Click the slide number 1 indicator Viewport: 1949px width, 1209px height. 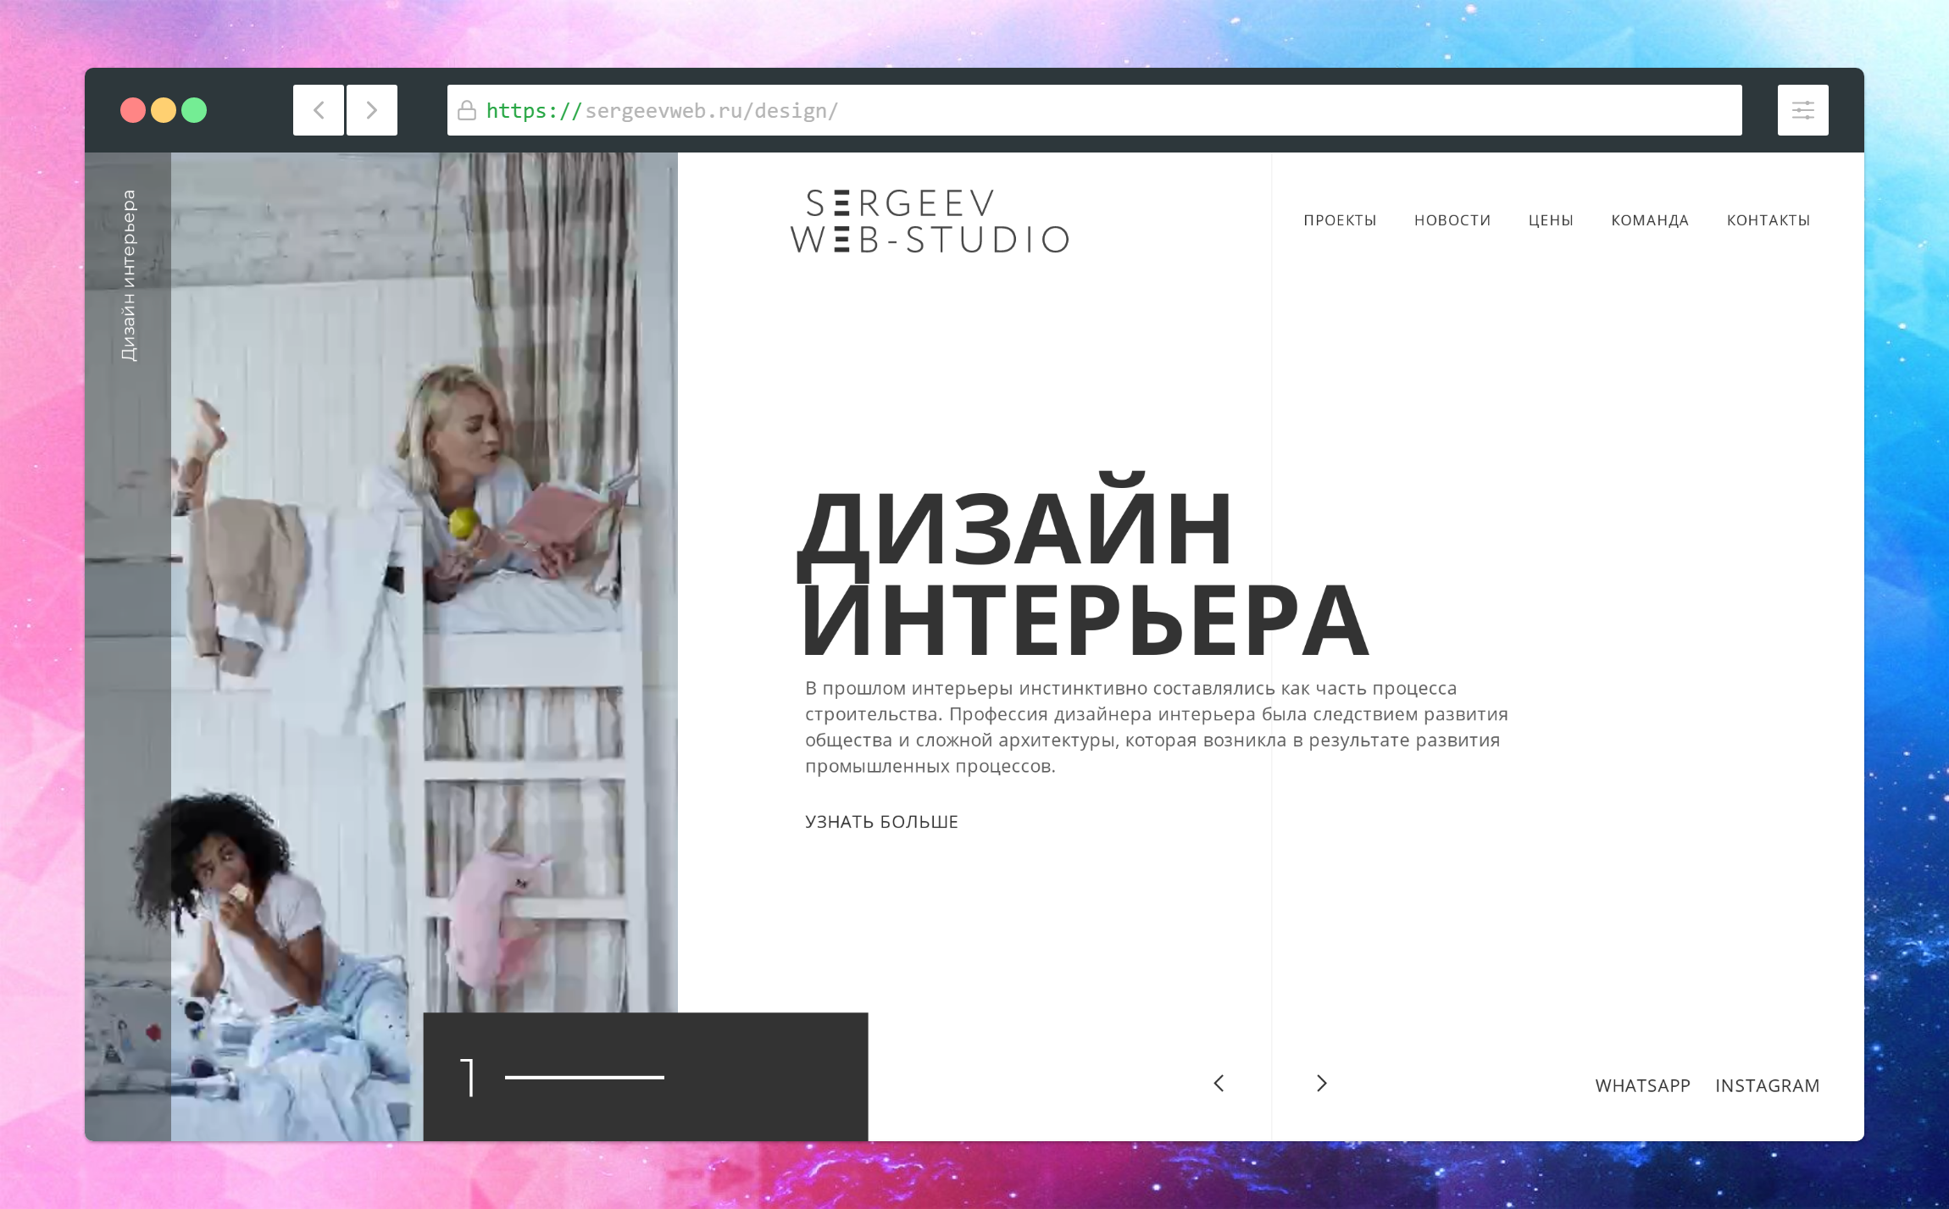click(467, 1078)
